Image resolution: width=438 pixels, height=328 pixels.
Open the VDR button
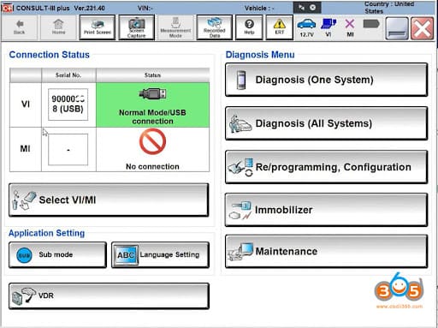click(x=109, y=295)
